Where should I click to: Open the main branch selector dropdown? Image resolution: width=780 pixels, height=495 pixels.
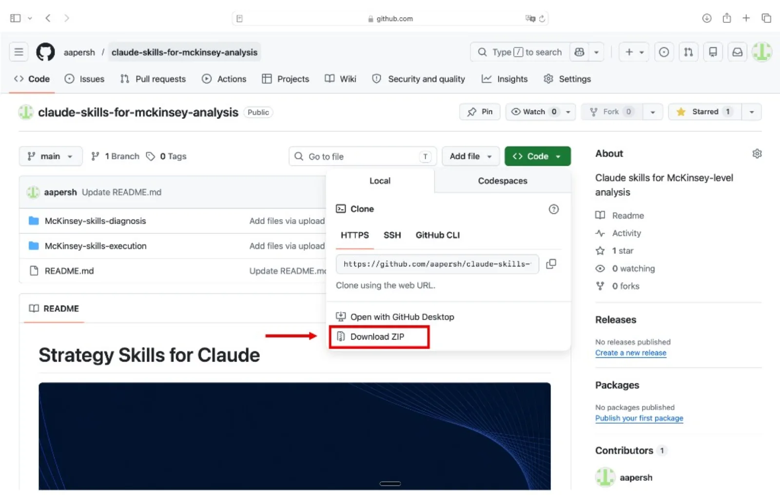pyautogui.click(x=51, y=156)
